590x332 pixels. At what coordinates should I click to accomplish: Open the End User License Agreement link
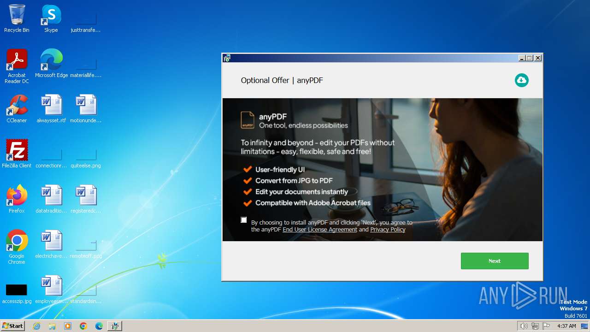click(320, 230)
